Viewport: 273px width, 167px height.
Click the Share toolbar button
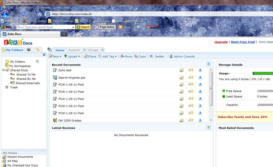tap(90, 57)
